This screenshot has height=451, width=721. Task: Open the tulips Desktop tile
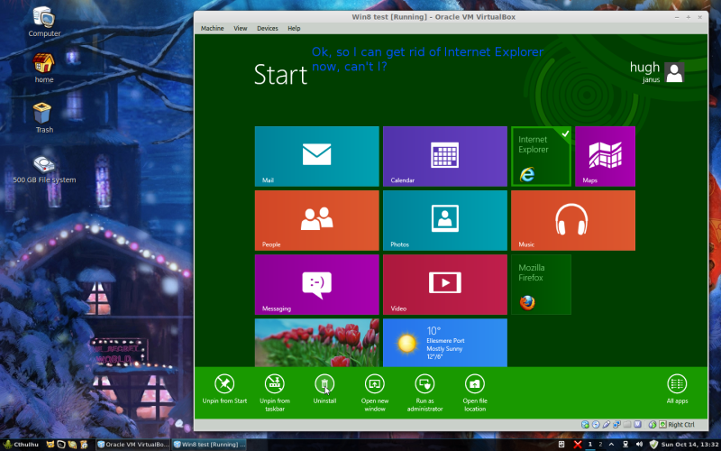[x=317, y=343]
